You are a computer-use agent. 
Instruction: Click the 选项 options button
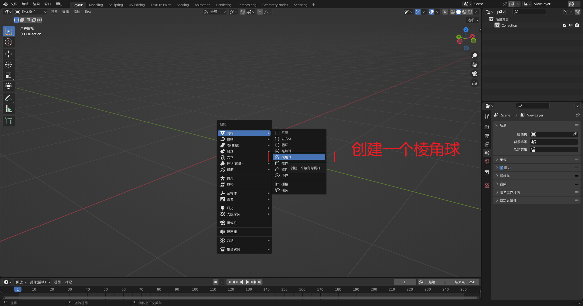click(472, 20)
